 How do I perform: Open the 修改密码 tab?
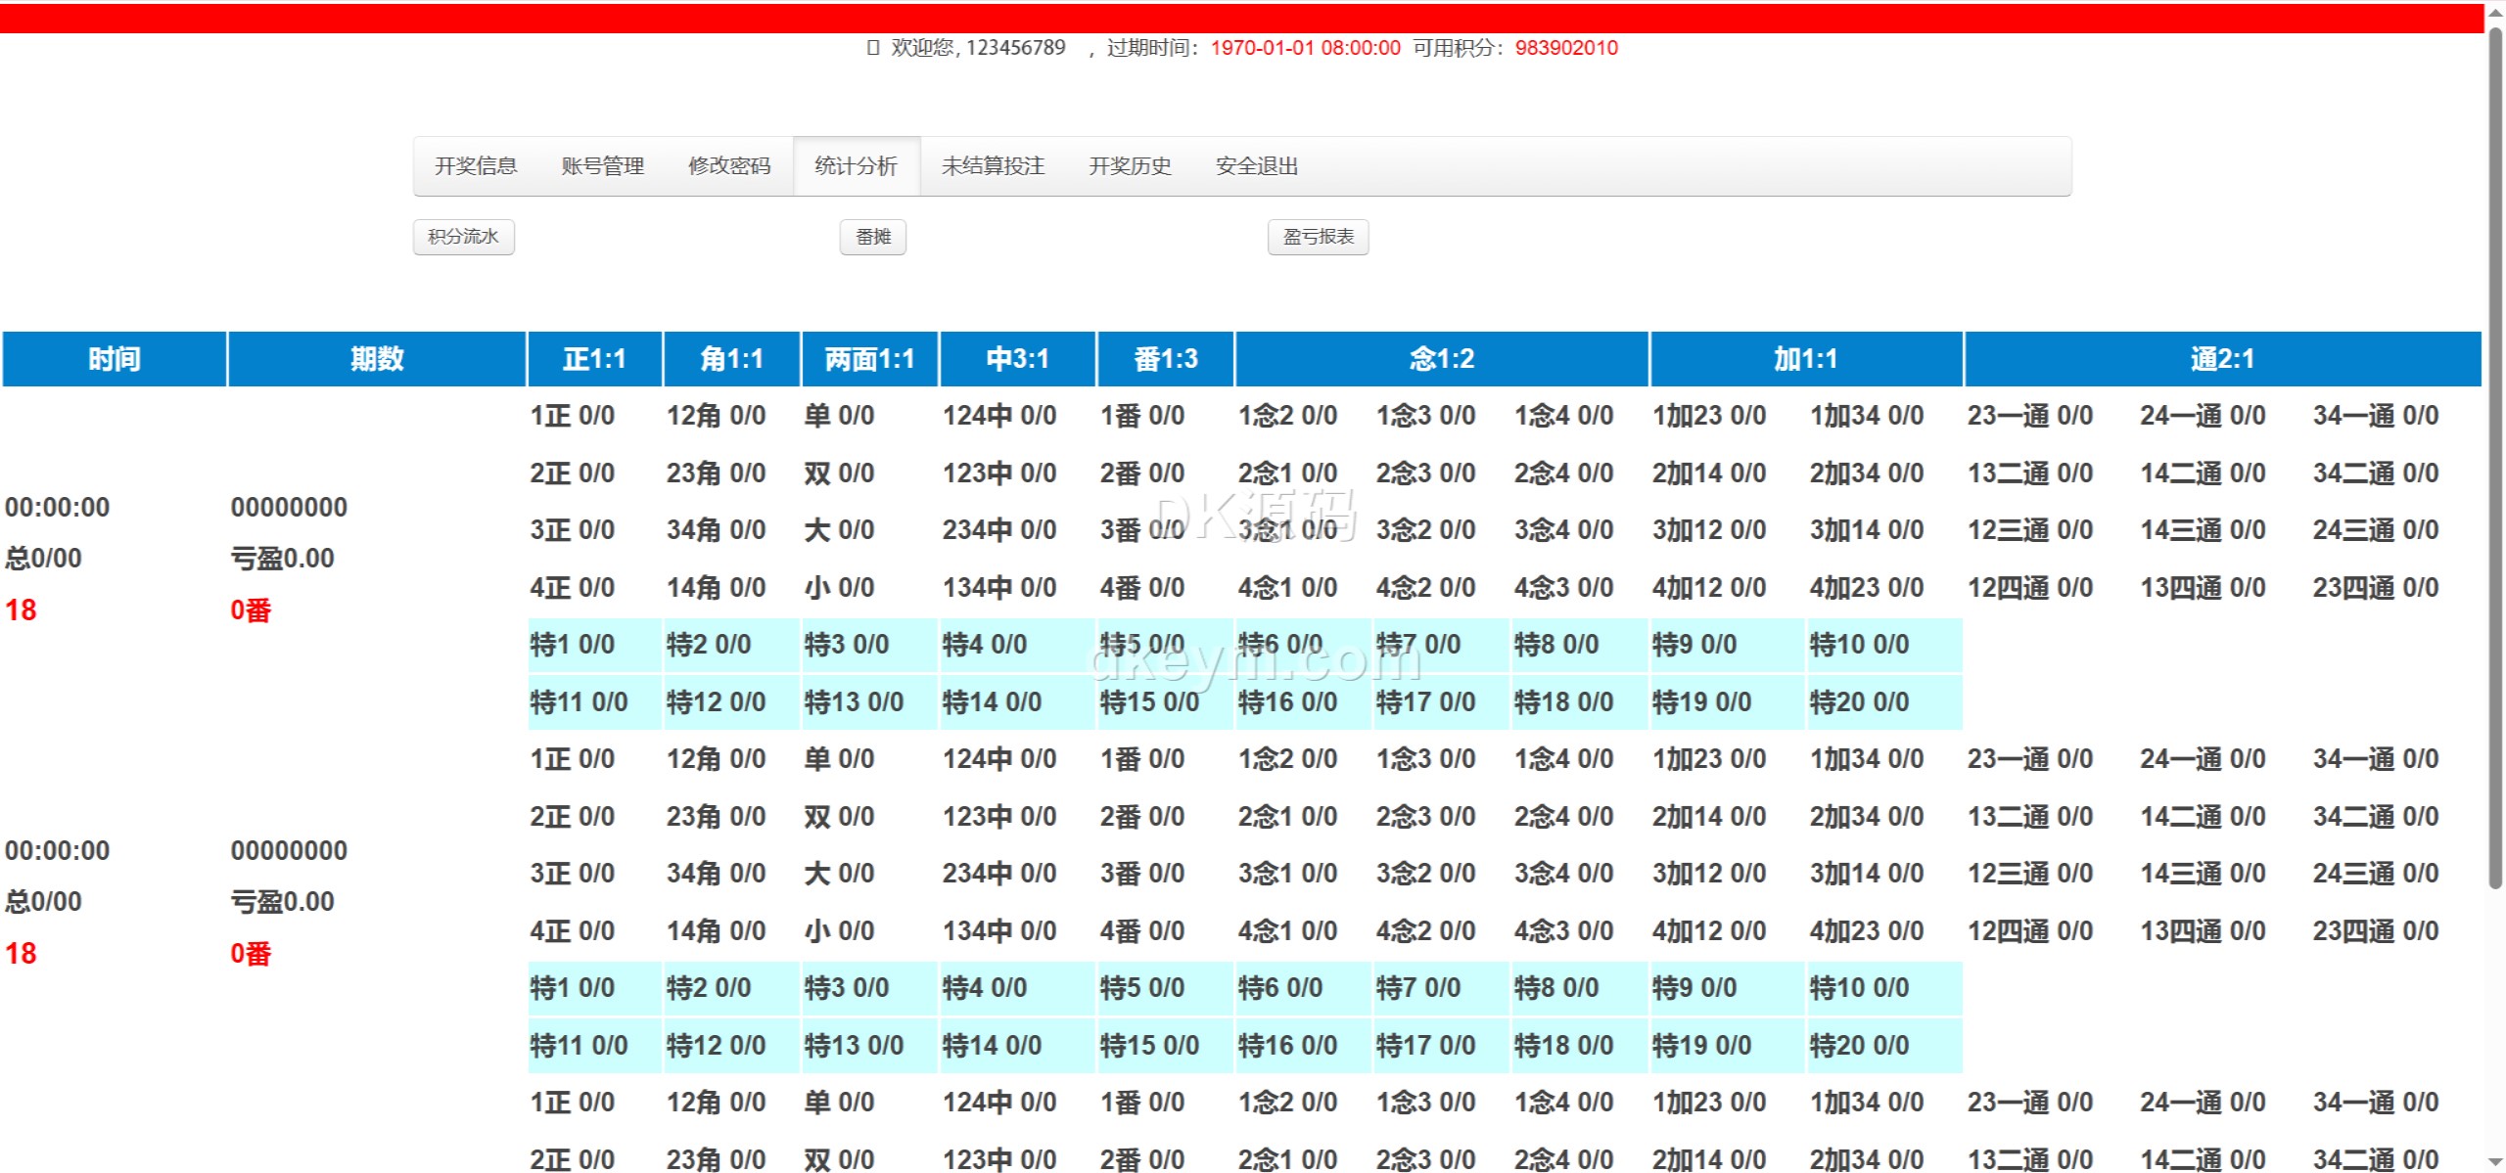tap(729, 166)
